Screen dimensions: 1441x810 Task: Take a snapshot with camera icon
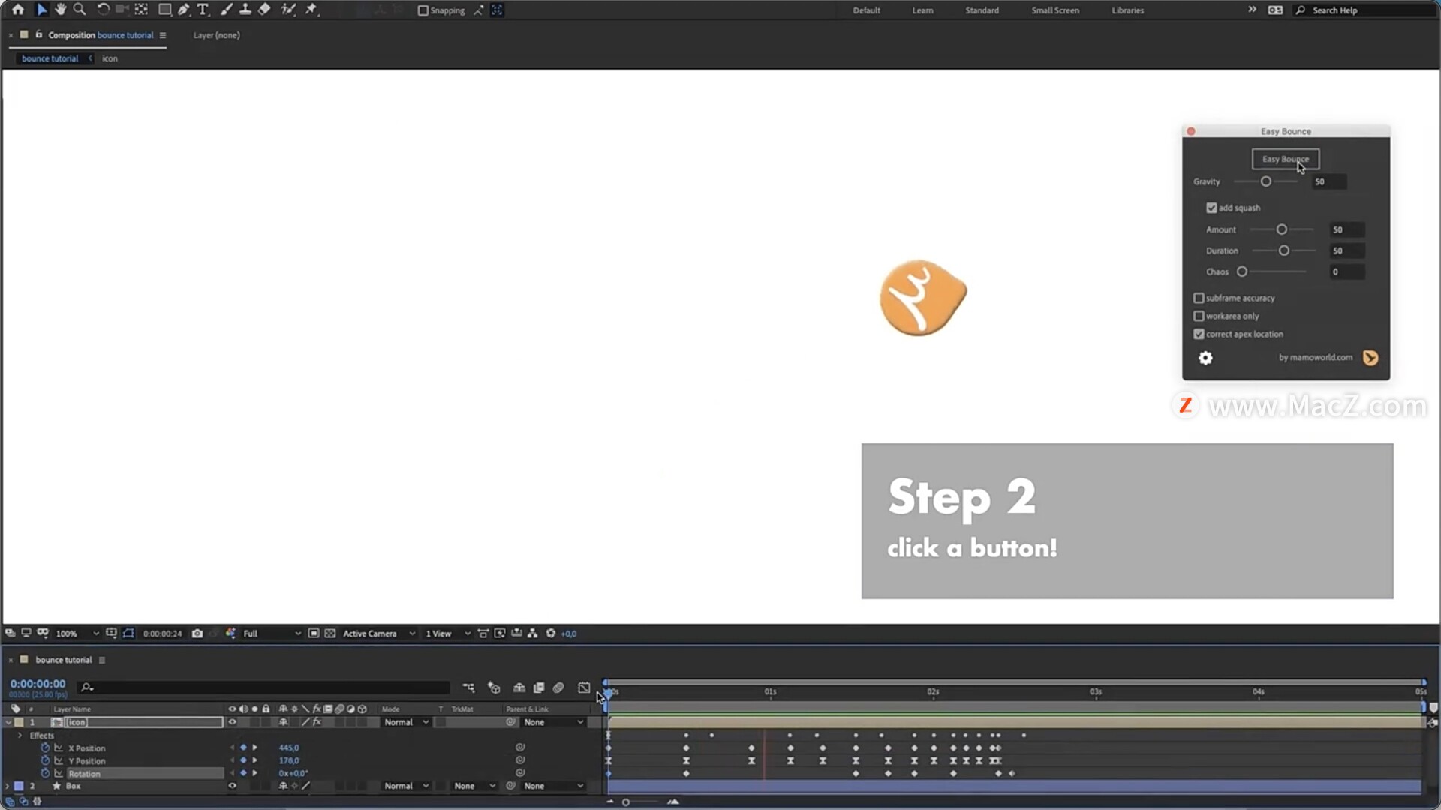tap(197, 634)
